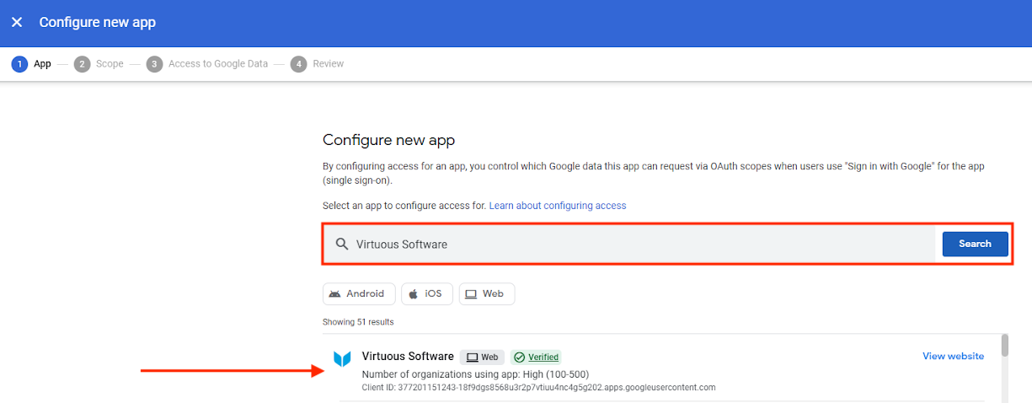Filter results by Web
This screenshot has height=403, width=1032.
point(487,293)
